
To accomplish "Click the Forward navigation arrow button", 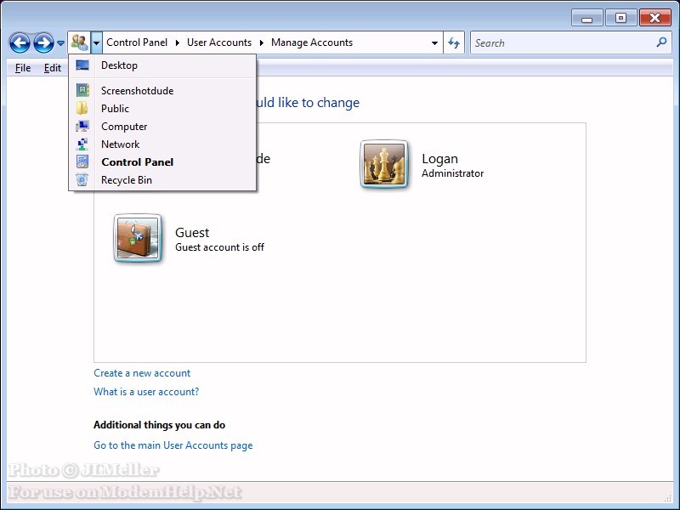I will (x=43, y=43).
